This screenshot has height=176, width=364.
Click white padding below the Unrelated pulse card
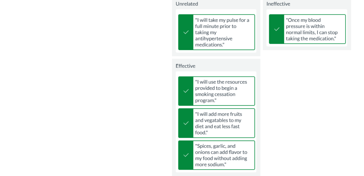tap(216, 51)
